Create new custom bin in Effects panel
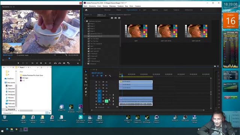The height and width of the screenshot is (135, 240). coord(215,66)
